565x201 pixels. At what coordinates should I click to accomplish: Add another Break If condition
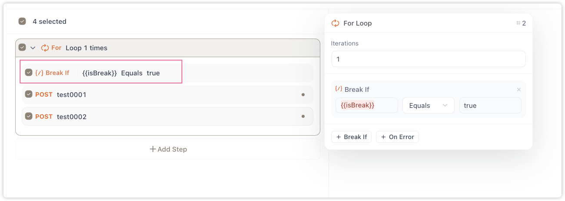coord(351,137)
